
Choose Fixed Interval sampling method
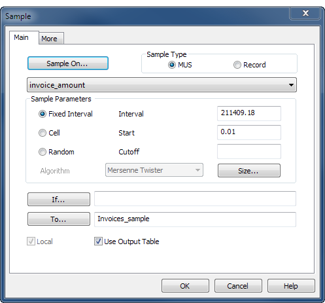click(x=43, y=114)
